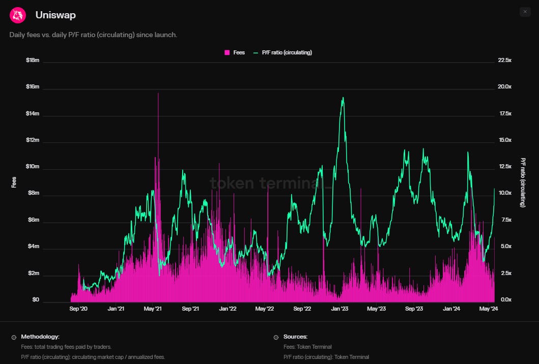Click the May '23 x-axis label
This screenshot has height=364, width=539.
377,309
